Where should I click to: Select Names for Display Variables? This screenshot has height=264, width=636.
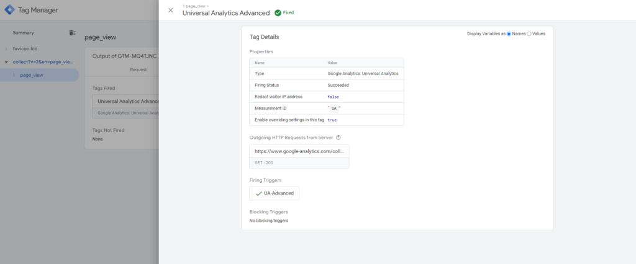[x=509, y=34]
